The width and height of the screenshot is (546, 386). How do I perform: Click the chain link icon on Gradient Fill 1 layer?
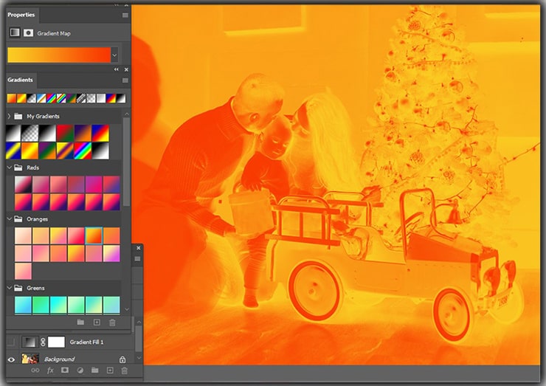(43, 342)
